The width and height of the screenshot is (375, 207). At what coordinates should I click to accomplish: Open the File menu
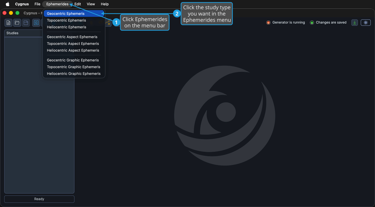pos(37,4)
